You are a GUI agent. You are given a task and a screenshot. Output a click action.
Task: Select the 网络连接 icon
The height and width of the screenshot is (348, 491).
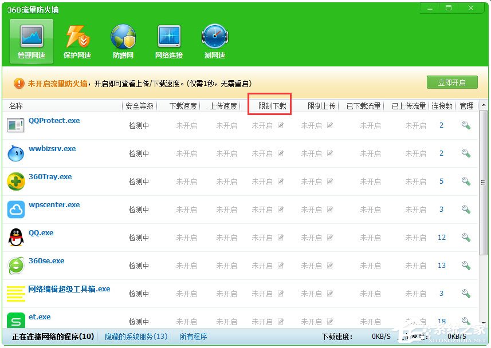169,40
